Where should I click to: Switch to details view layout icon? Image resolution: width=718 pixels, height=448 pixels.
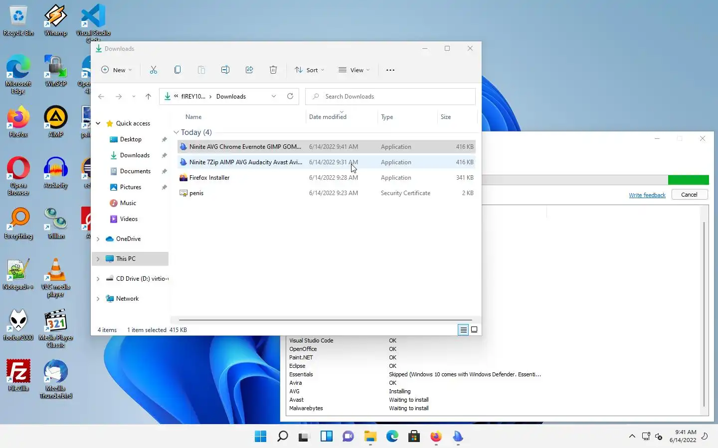(463, 330)
